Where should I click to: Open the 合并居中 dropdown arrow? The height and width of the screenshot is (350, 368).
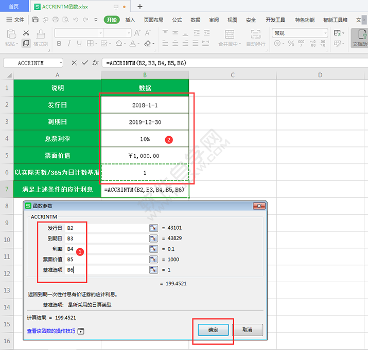tap(240, 44)
